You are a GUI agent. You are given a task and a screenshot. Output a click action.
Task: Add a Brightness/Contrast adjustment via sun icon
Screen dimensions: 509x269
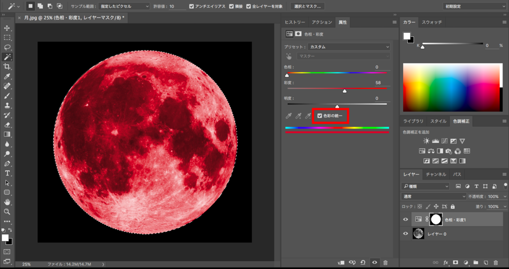[426, 141]
